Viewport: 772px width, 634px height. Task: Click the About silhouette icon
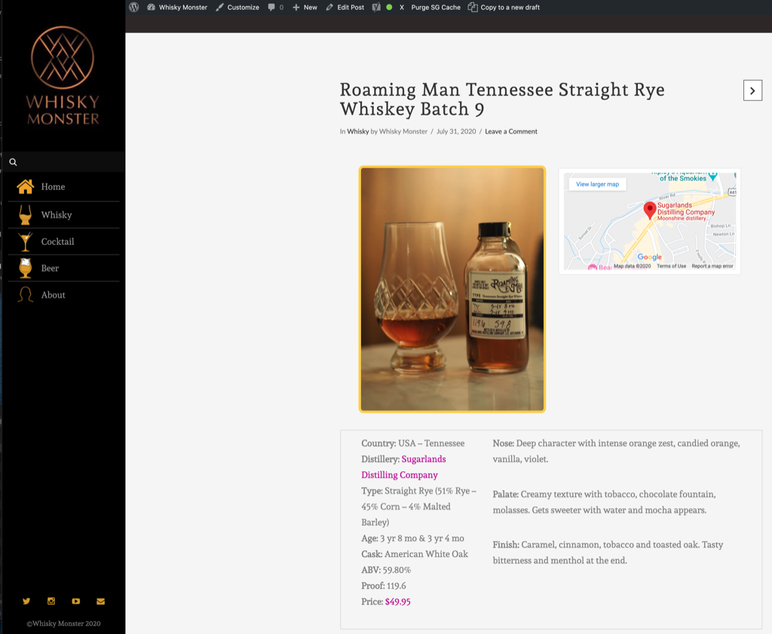tap(25, 295)
